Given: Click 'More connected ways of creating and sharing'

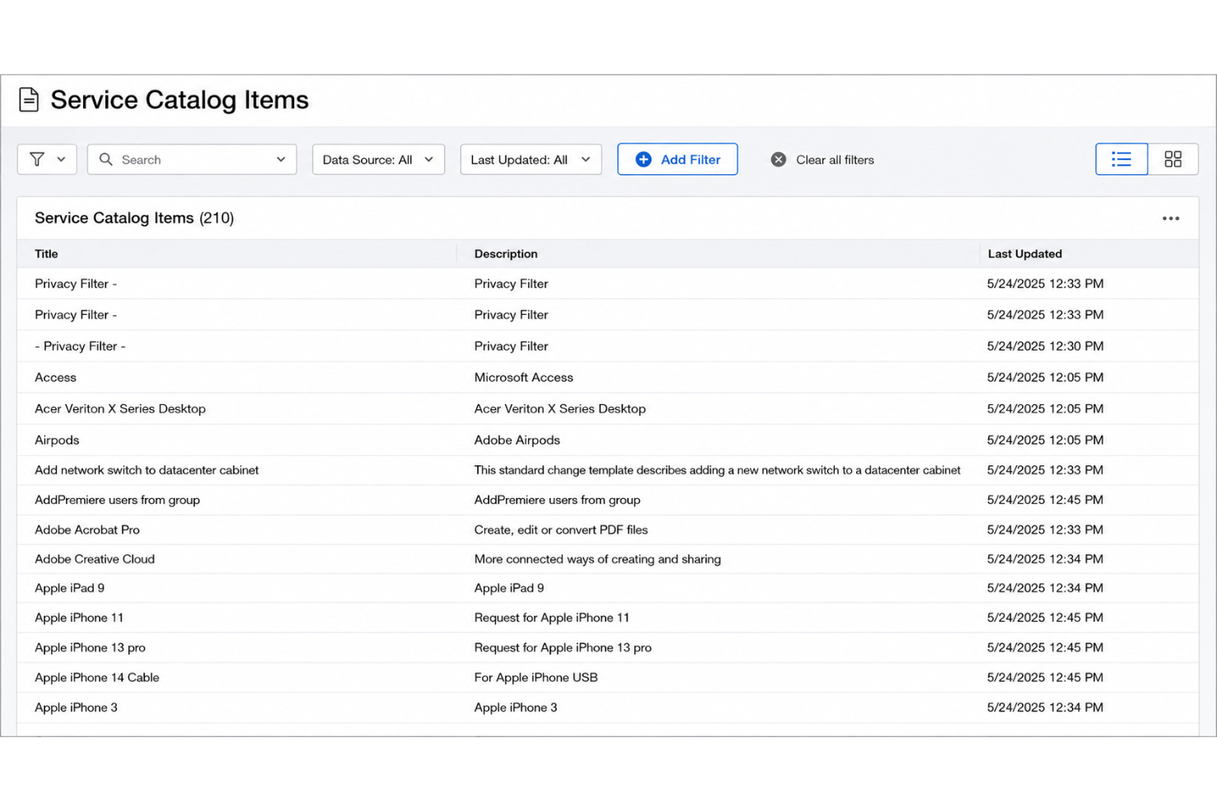Looking at the screenshot, I should click(598, 559).
